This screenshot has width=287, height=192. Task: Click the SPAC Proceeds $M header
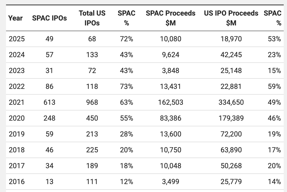tap(171, 18)
